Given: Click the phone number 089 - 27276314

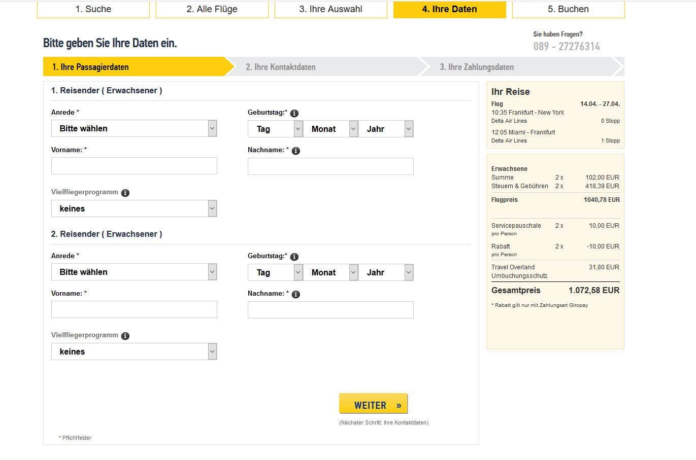Looking at the screenshot, I should (x=567, y=46).
